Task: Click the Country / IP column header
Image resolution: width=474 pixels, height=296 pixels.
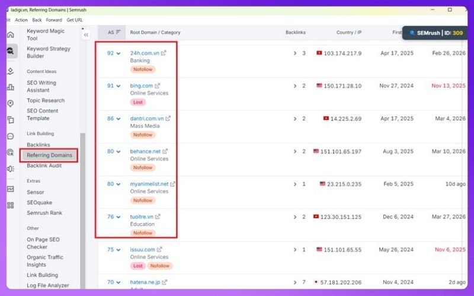Action: [349, 33]
